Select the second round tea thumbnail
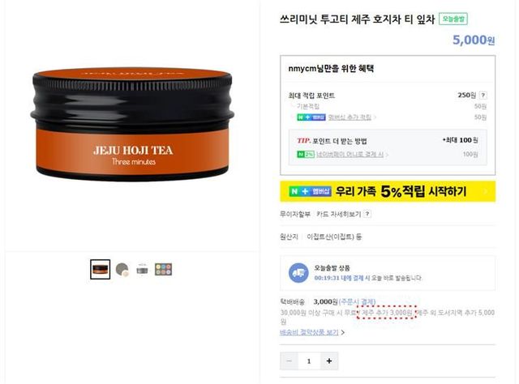 point(122,270)
